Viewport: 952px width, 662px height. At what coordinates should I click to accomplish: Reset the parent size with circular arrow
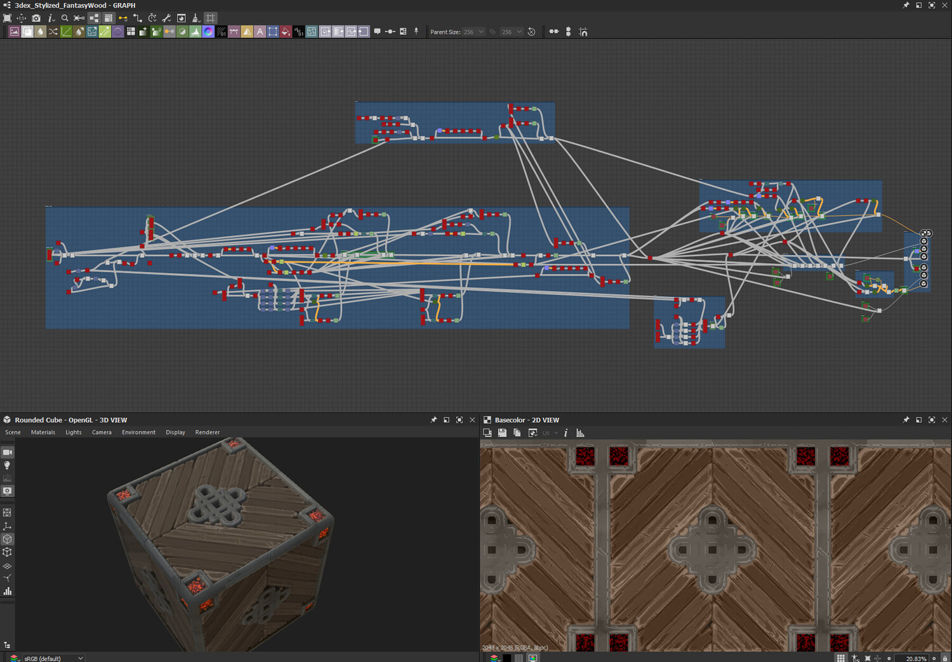(x=532, y=32)
